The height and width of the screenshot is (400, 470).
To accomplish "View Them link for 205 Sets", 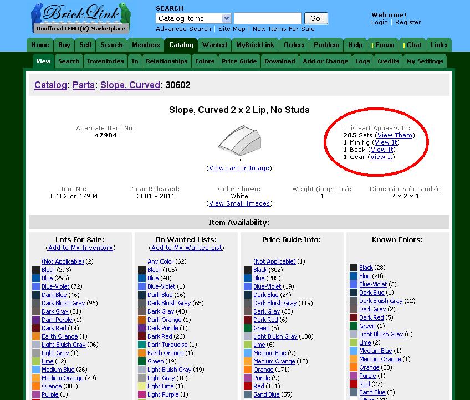I will click(395, 135).
